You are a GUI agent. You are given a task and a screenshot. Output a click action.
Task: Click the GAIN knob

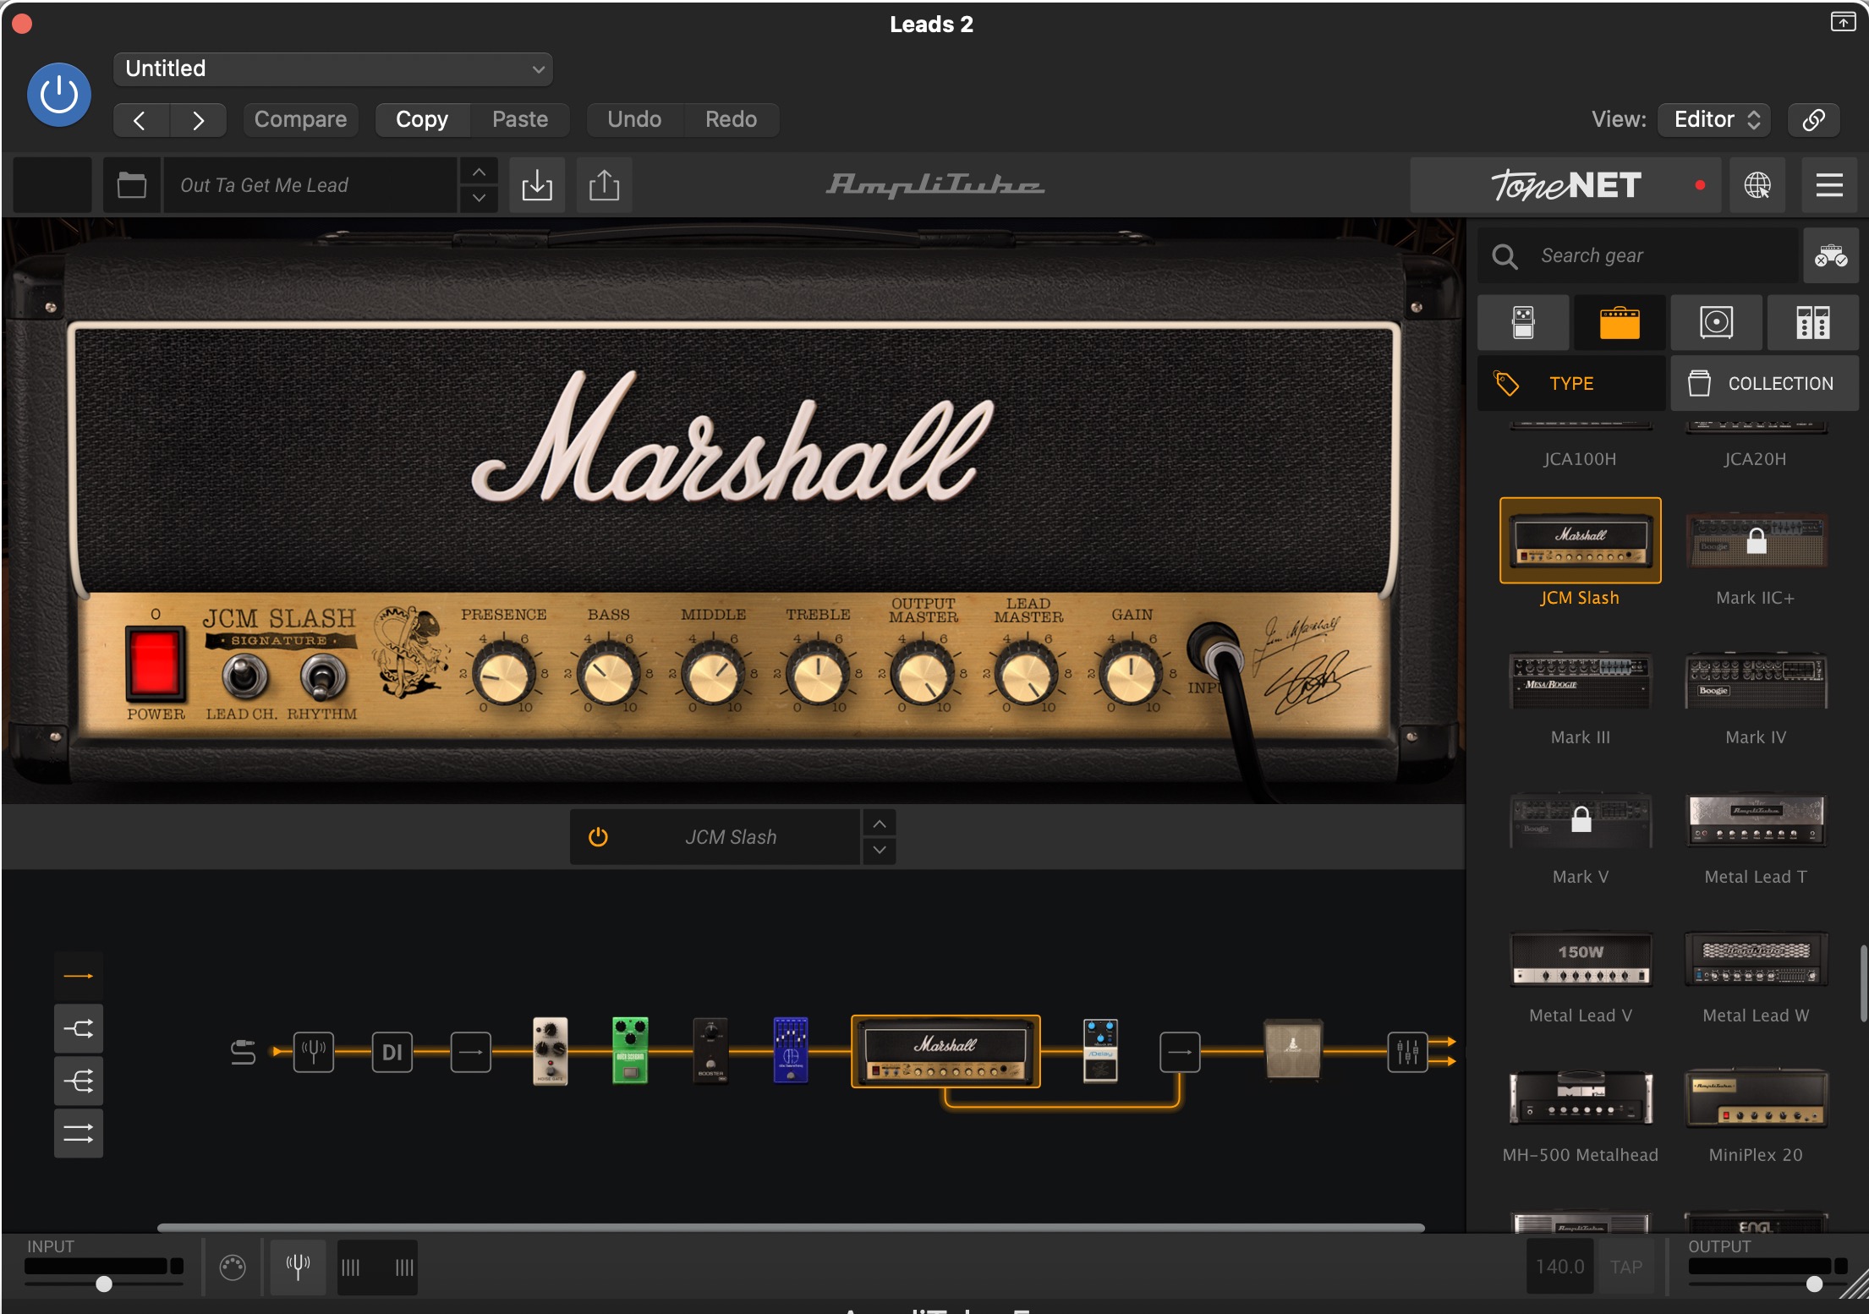point(1131,675)
